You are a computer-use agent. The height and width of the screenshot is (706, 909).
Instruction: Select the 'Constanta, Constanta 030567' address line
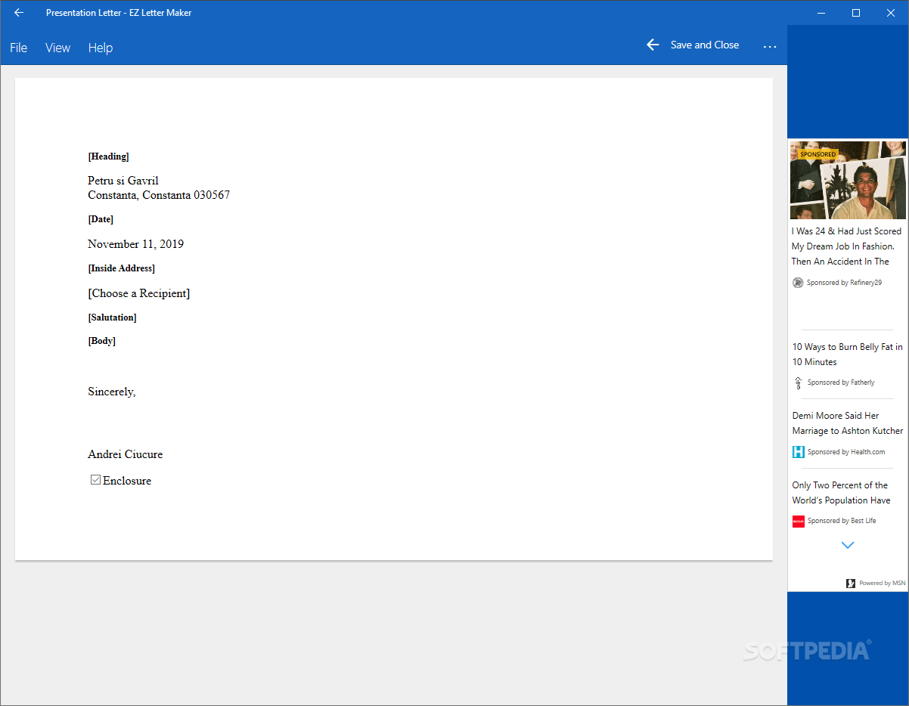(159, 195)
